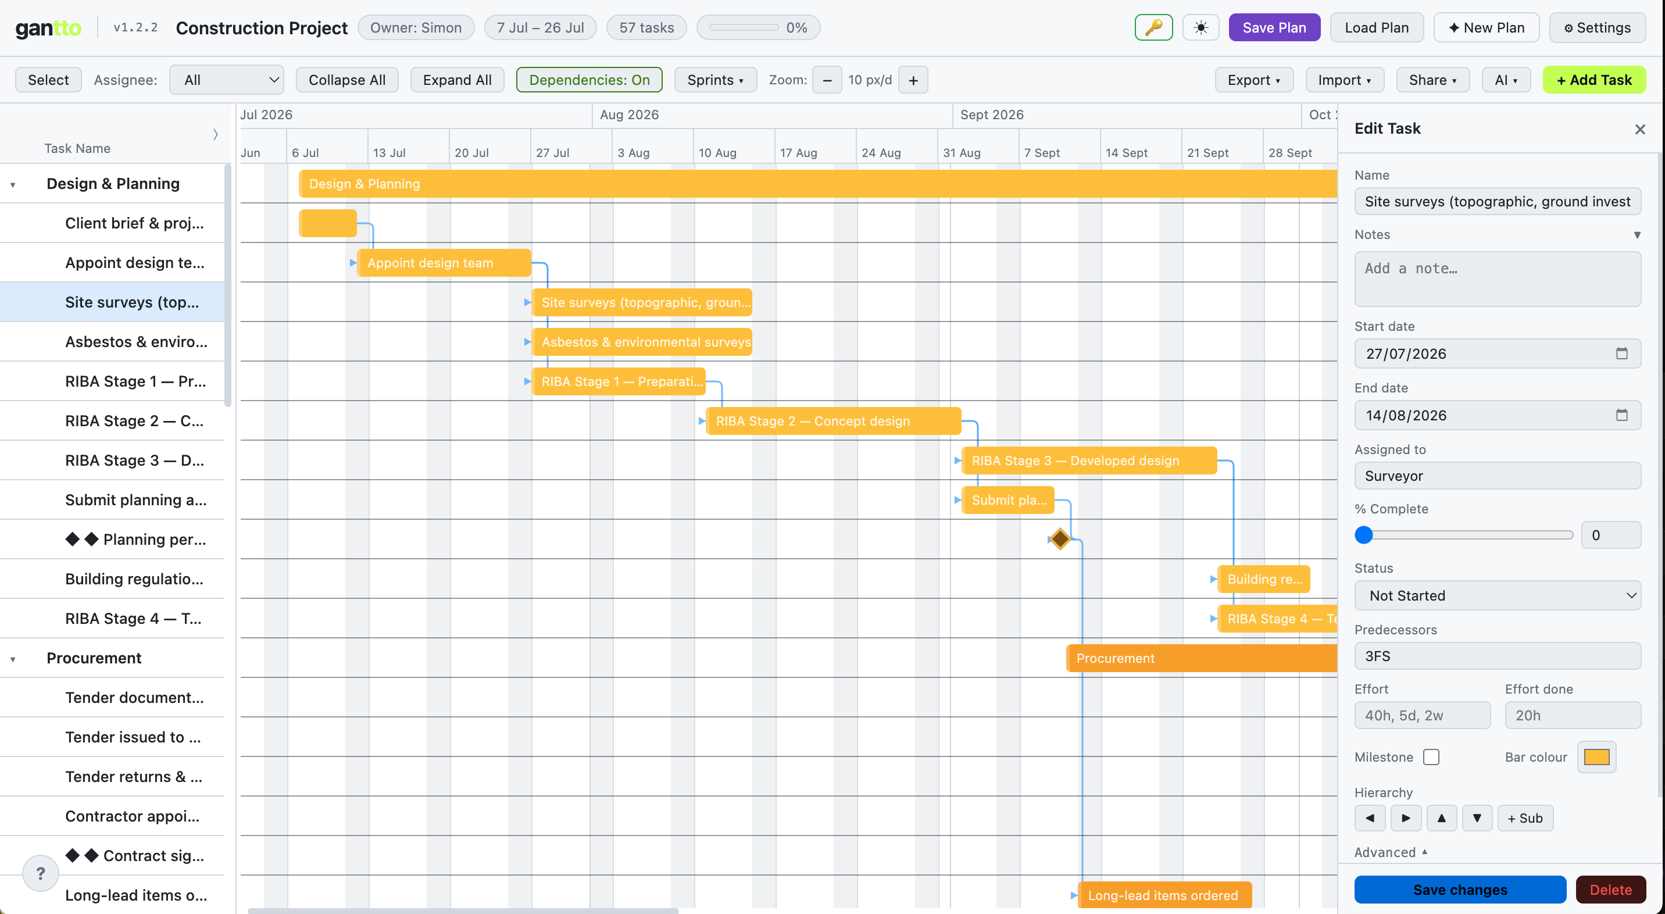This screenshot has width=1665, height=914.
Task: Click Add Task
Action: pyautogui.click(x=1594, y=80)
